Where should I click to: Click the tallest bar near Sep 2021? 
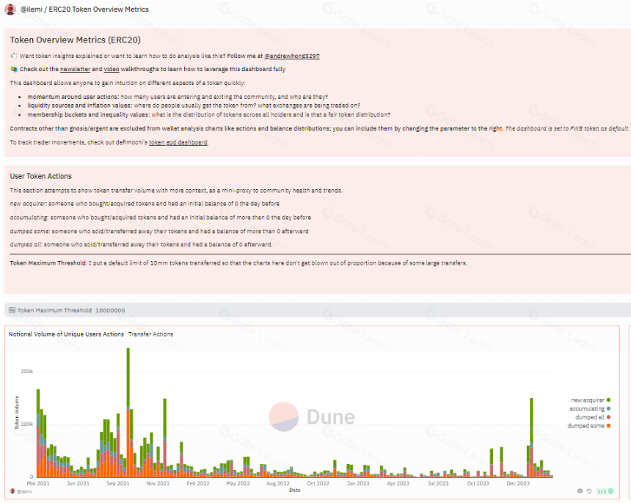coord(128,413)
